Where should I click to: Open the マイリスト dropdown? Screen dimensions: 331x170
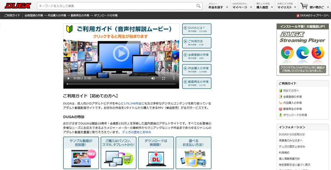pos(287,6)
